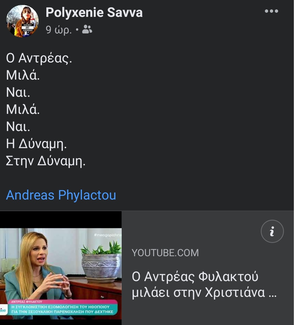298x325 pixels.
Task: Open the three-dots post options menu
Action: pyautogui.click(x=271, y=11)
